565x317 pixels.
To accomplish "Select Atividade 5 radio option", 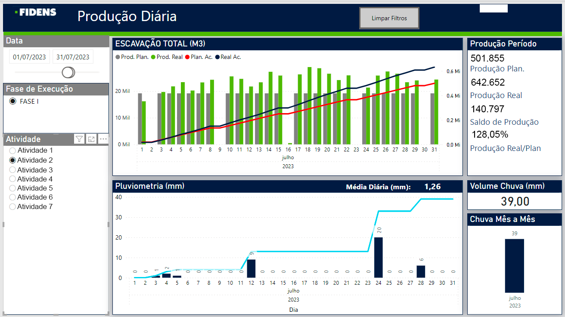I will coord(12,188).
